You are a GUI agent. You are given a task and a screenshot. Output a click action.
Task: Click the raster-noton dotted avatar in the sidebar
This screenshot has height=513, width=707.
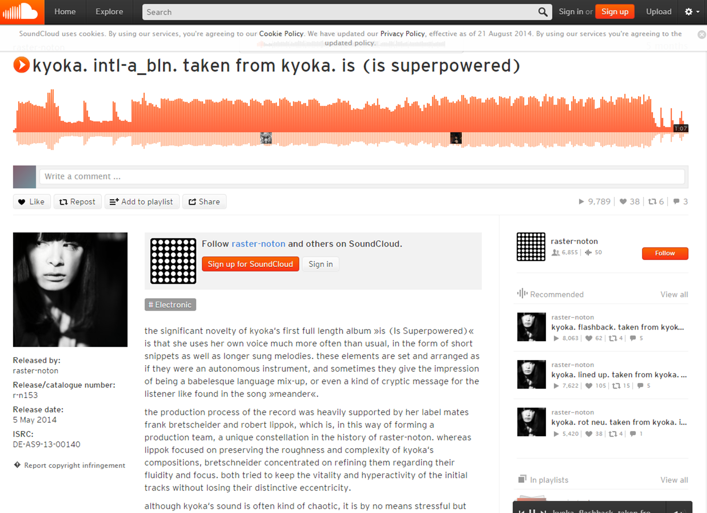(x=531, y=247)
